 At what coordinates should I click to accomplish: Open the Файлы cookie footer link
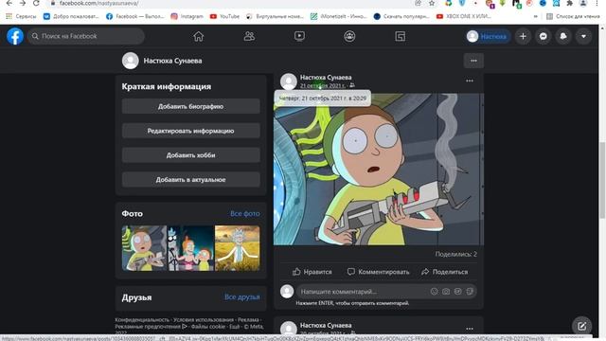click(209, 326)
